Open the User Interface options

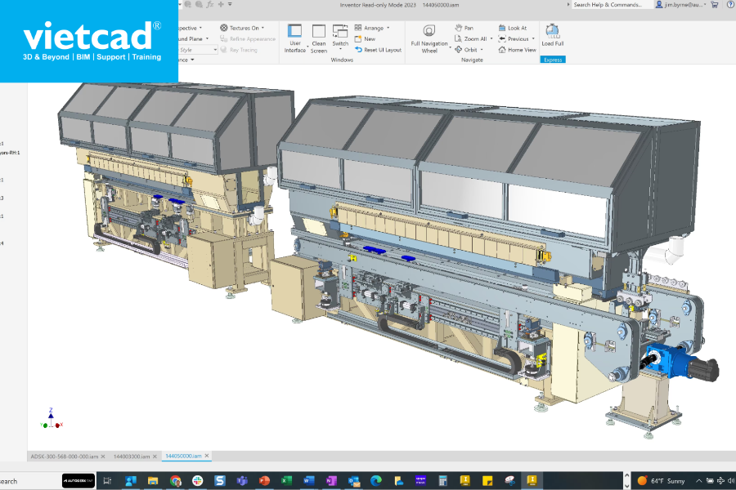[x=294, y=38]
